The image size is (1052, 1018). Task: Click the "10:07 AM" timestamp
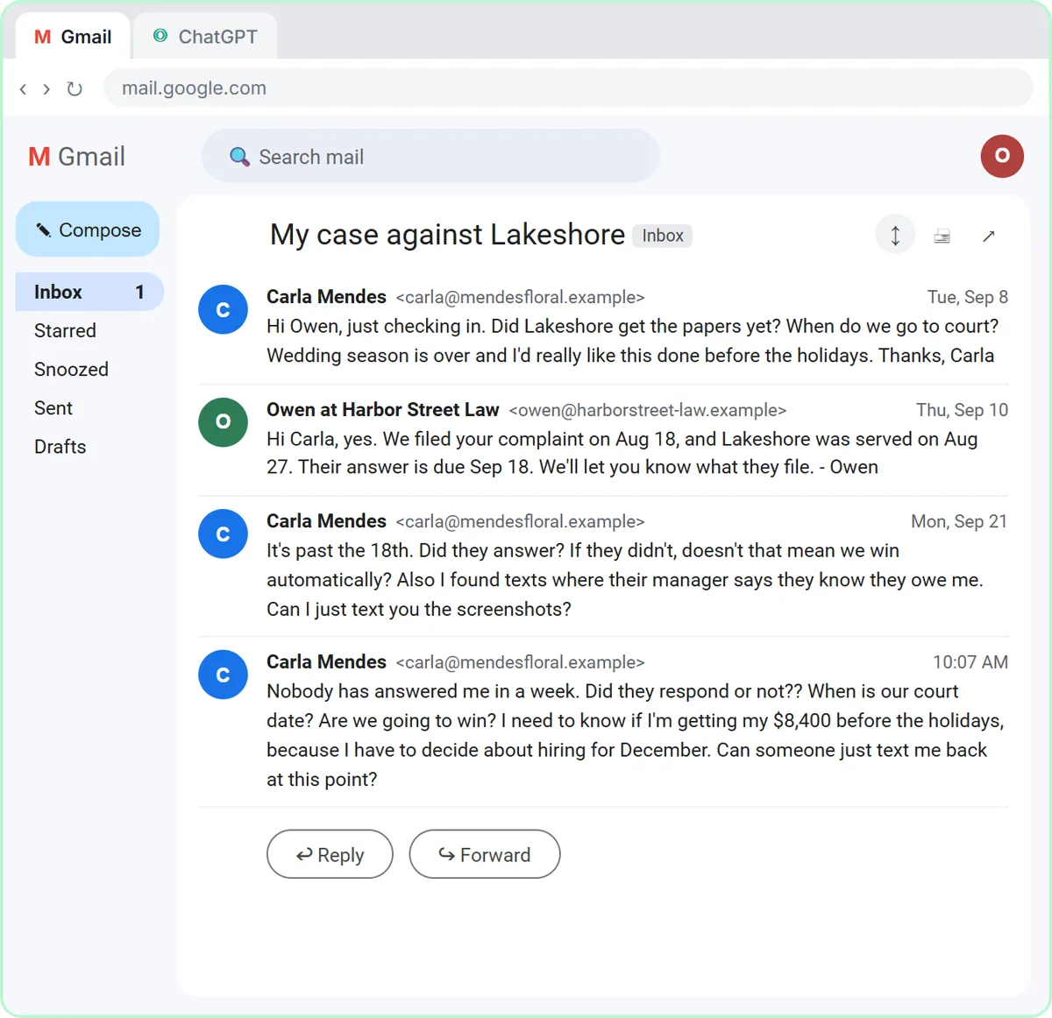pos(970,662)
